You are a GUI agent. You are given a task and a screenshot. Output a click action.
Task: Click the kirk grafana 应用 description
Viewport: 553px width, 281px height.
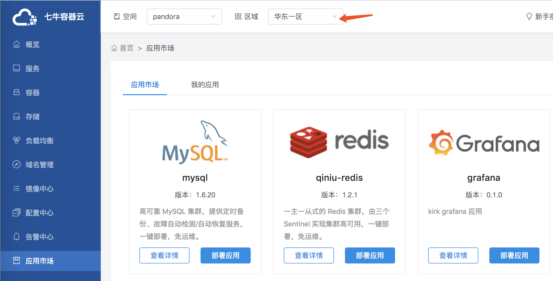pyautogui.click(x=455, y=212)
